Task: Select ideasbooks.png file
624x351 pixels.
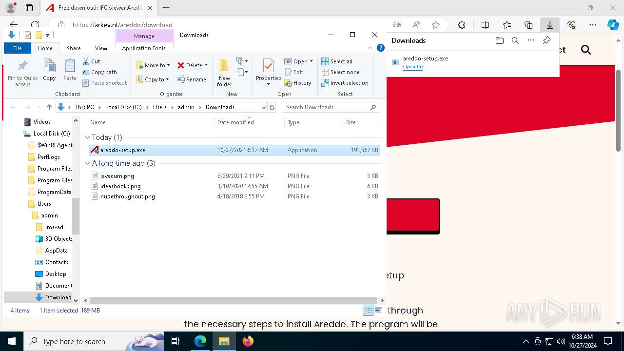Action: (x=120, y=186)
